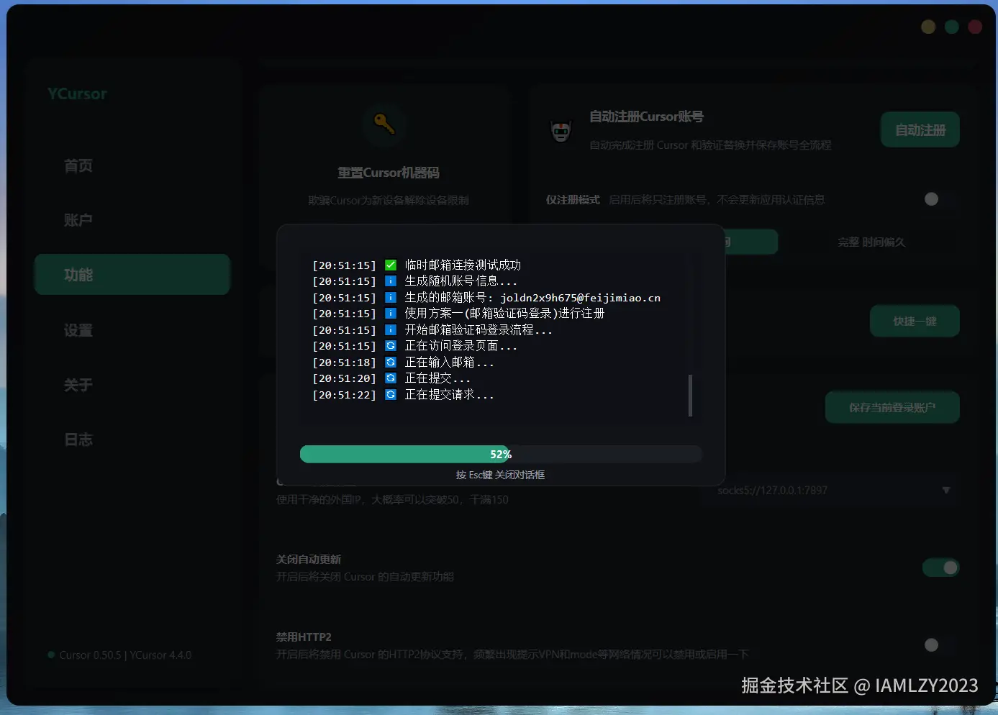Click the refresh icon beside 正在提交...

click(x=391, y=378)
